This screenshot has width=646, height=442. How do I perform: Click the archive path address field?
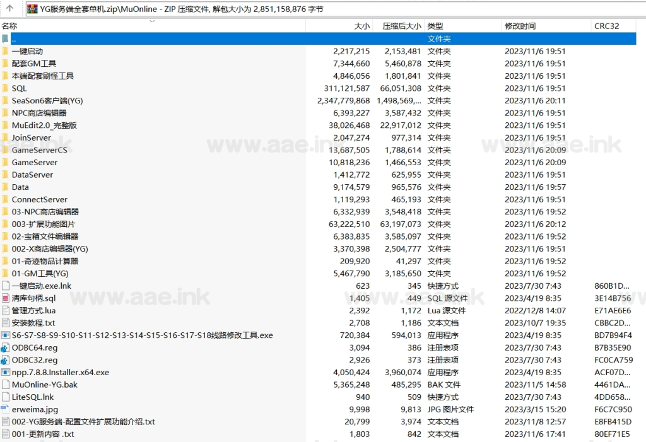coord(315,9)
